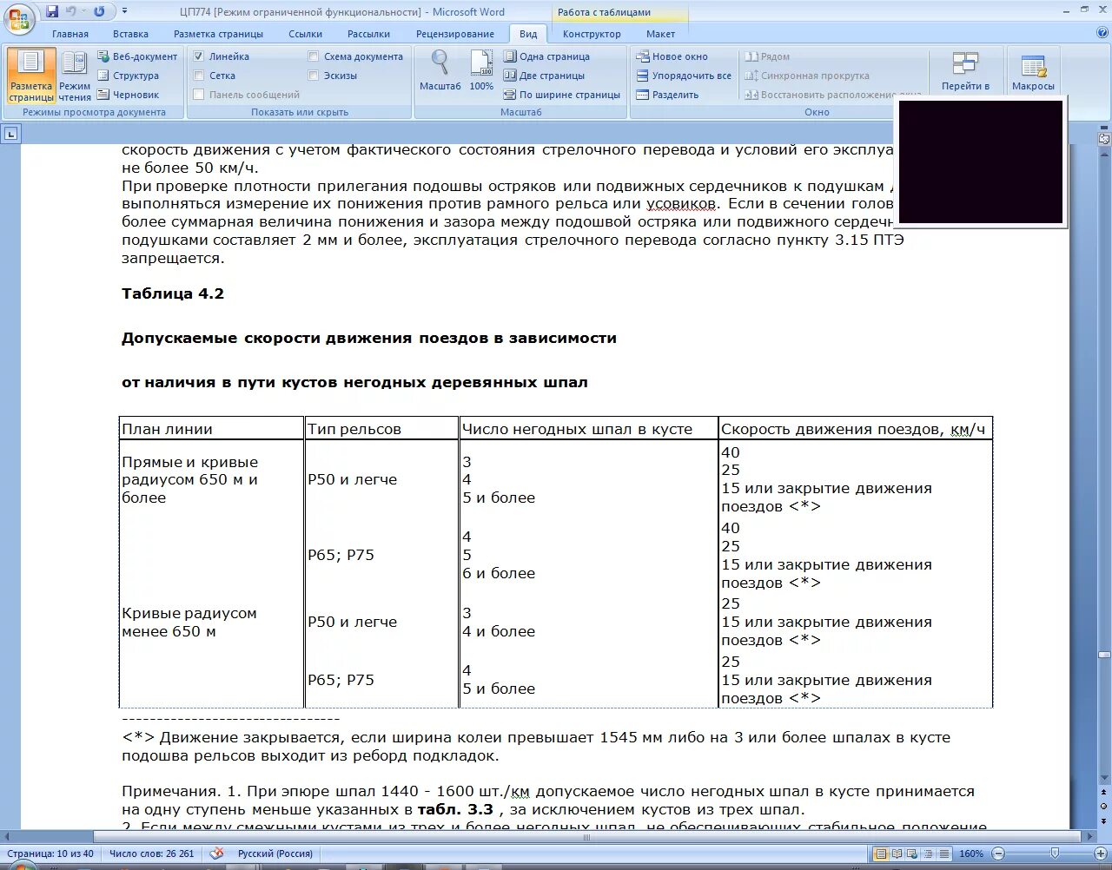Image resolution: width=1112 pixels, height=870 pixels.
Task: Redo the last action
Action: [x=99, y=11]
